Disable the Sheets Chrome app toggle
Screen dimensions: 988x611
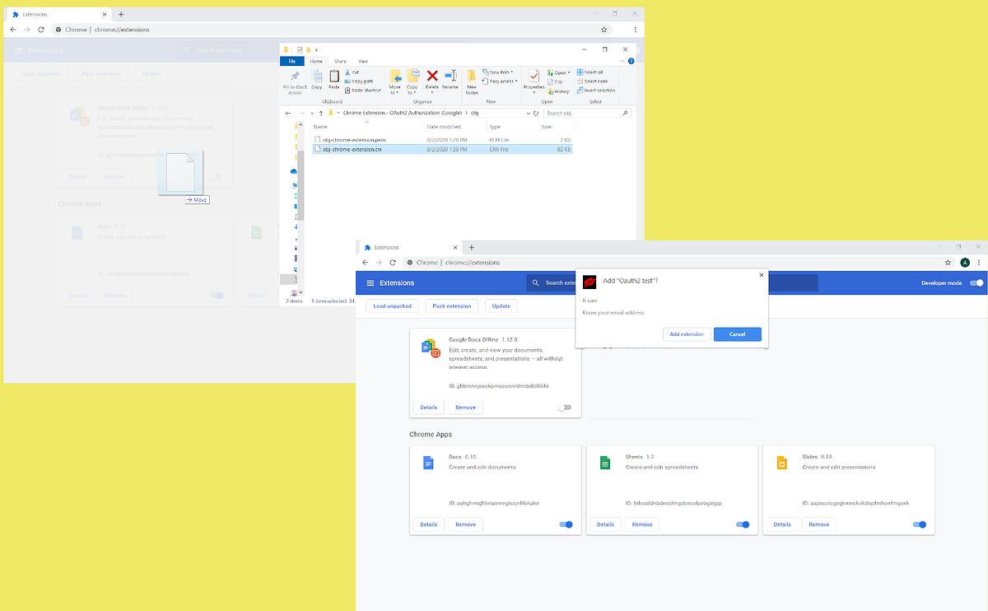tap(743, 525)
